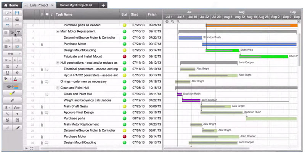Open the currency format dropdown

click(8, 108)
